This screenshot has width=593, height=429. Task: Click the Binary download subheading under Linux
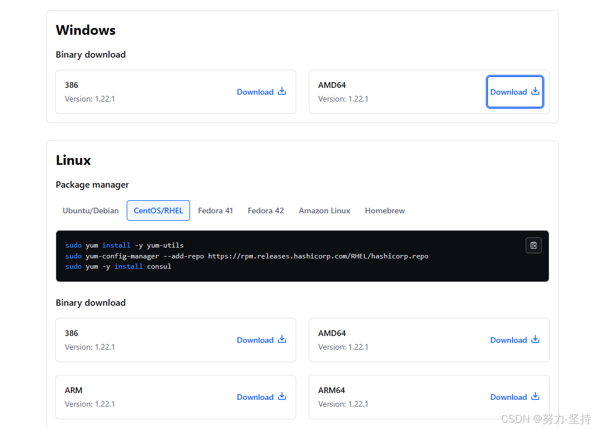pyautogui.click(x=91, y=303)
